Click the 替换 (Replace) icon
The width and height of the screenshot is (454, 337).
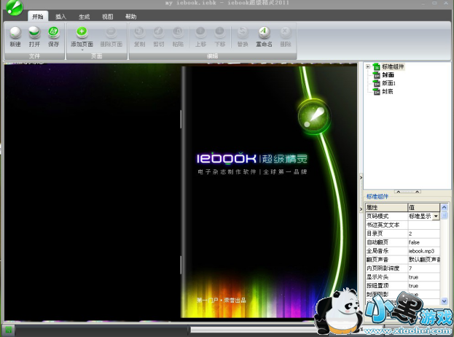click(243, 33)
